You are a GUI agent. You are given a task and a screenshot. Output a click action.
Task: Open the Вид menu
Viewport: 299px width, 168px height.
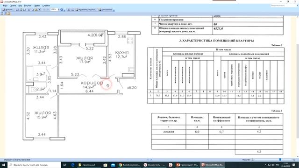(20, 6)
